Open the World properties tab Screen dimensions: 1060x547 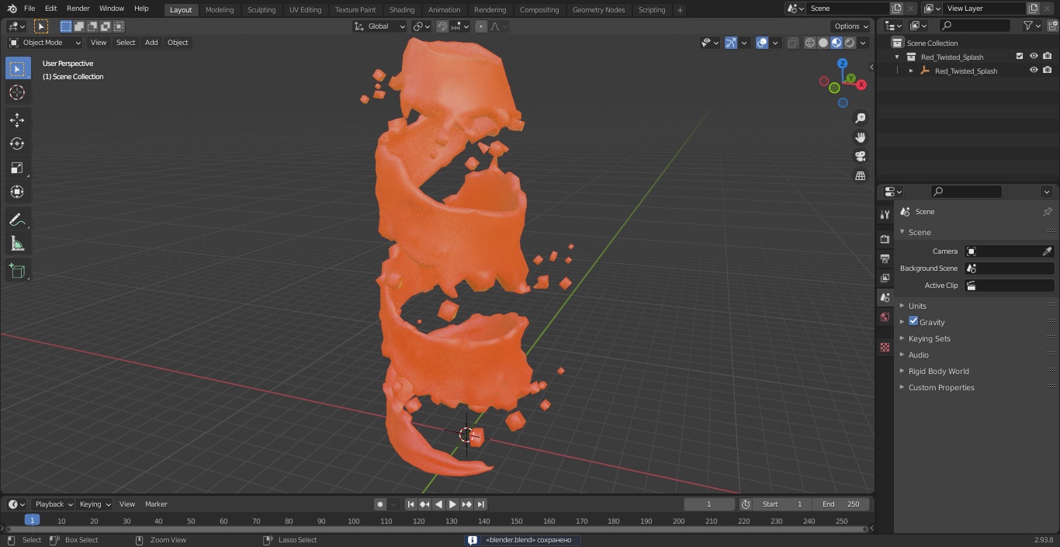coord(885,317)
